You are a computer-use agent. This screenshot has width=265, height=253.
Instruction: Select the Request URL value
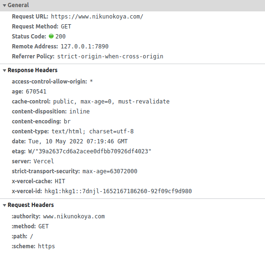coord(97,17)
